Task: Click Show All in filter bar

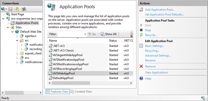Action: coord(108,34)
